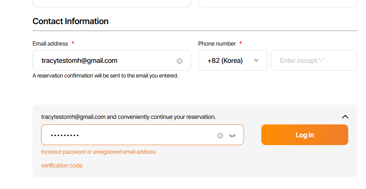Click the "conveniently continue your reservation" text
Screen dimensions: 366x189
point(161,117)
